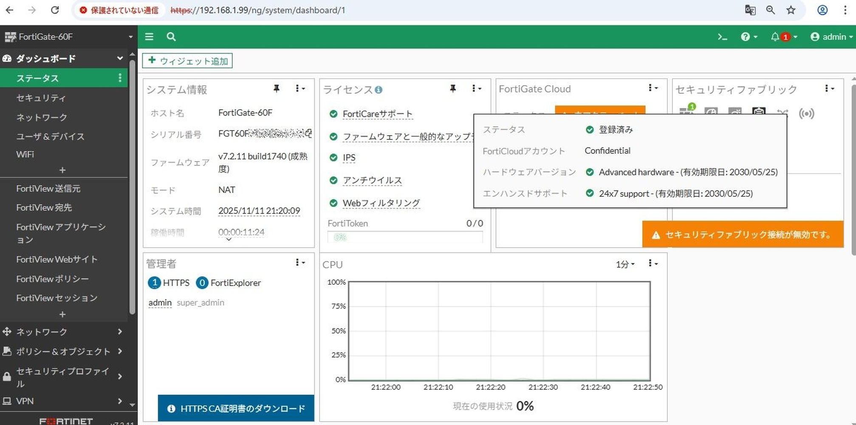The image size is (856, 425).
Task: Open FortiView送信元 in sidebar
Action: (48, 188)
